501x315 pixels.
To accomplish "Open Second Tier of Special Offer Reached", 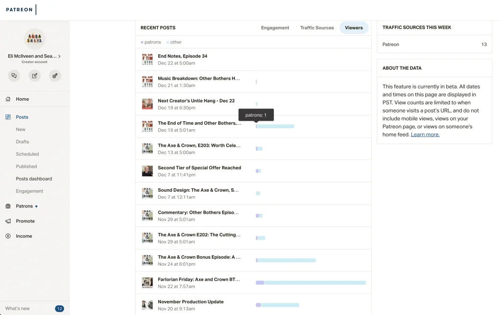I will [200, 168].
